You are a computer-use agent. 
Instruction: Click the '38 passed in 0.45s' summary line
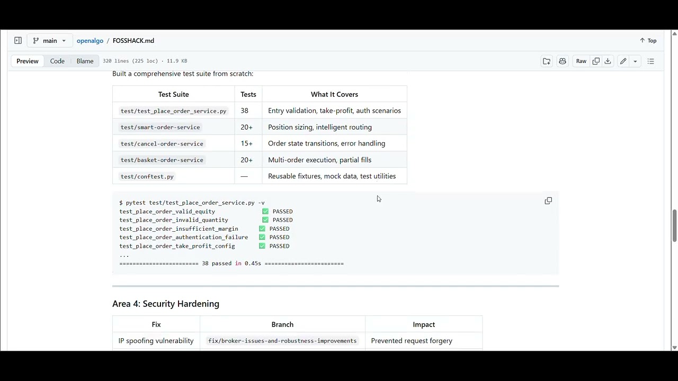click(231, 264)
